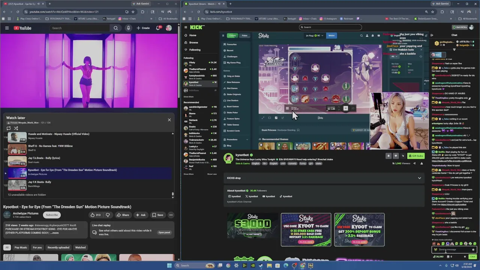The width and height of the screenshot is (480, 270).
Task: Select the Watched filter chip
Action: pyautogui.click(x=80, y=247)
